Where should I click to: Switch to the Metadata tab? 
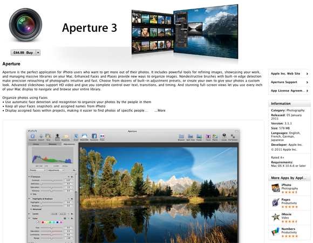[x=52, y=144]
